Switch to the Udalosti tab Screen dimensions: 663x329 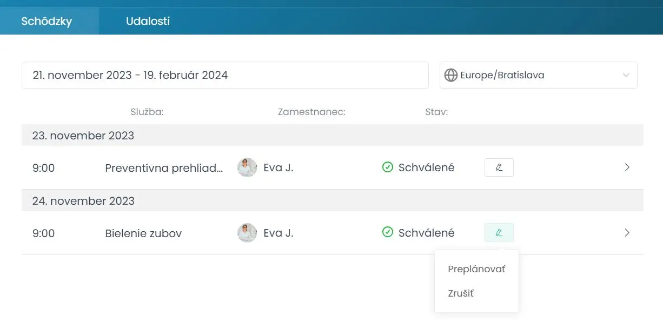[148, 21]
